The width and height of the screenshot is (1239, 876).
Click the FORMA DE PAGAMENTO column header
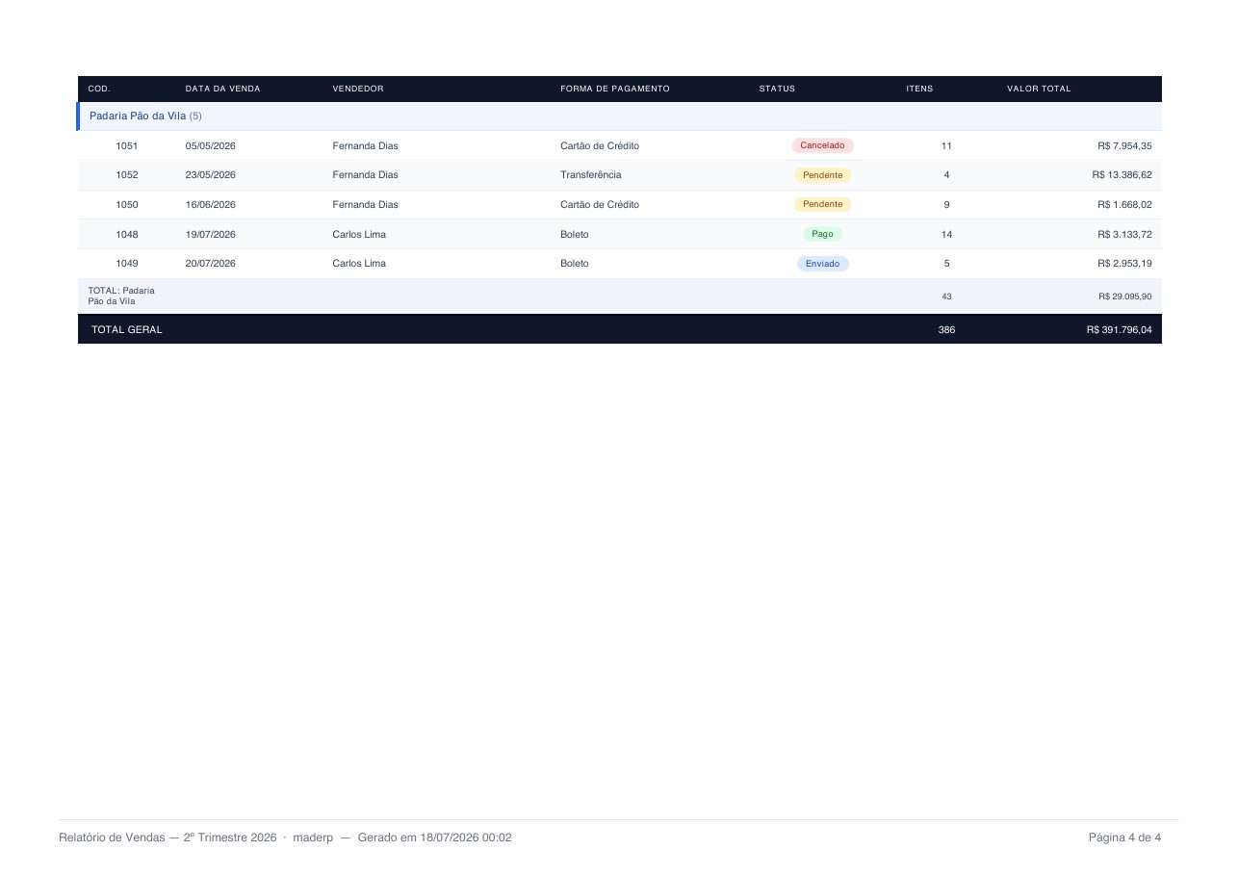coord(614,89)
